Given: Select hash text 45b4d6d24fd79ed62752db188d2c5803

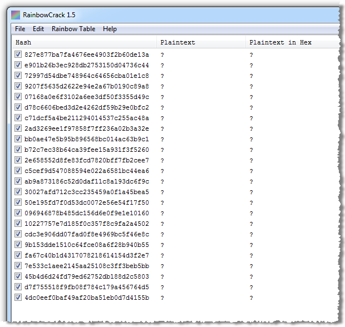Looking at the screenshot, I should click(87, 276).
